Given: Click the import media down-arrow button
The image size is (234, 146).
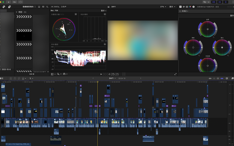Looking at the screenshot, I should [9, 2].
